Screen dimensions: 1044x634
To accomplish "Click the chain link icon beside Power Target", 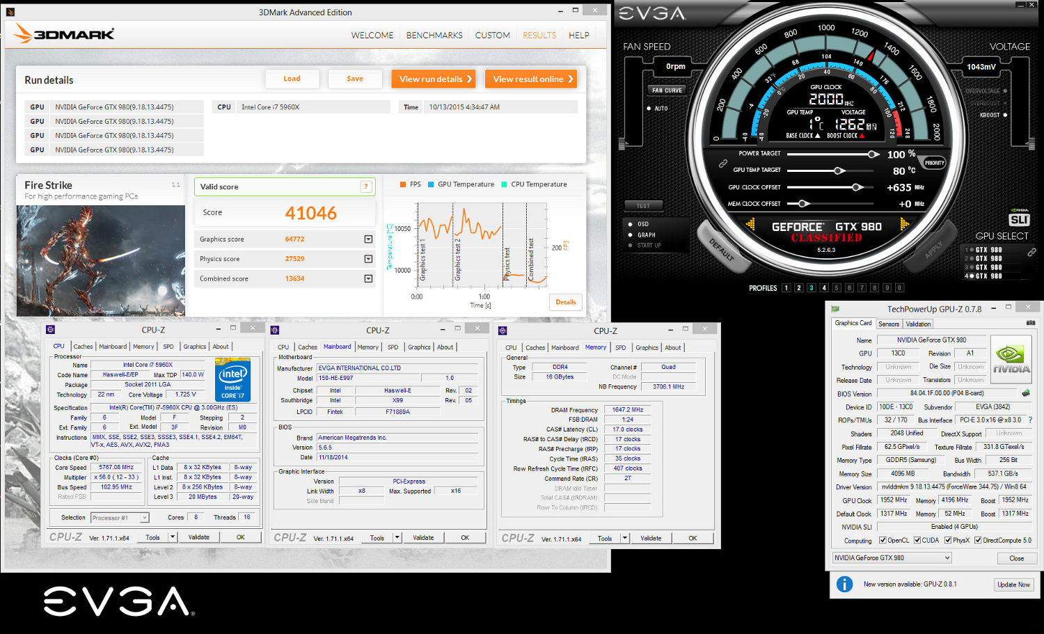I will pyautogui.click(x=723, y=164).
